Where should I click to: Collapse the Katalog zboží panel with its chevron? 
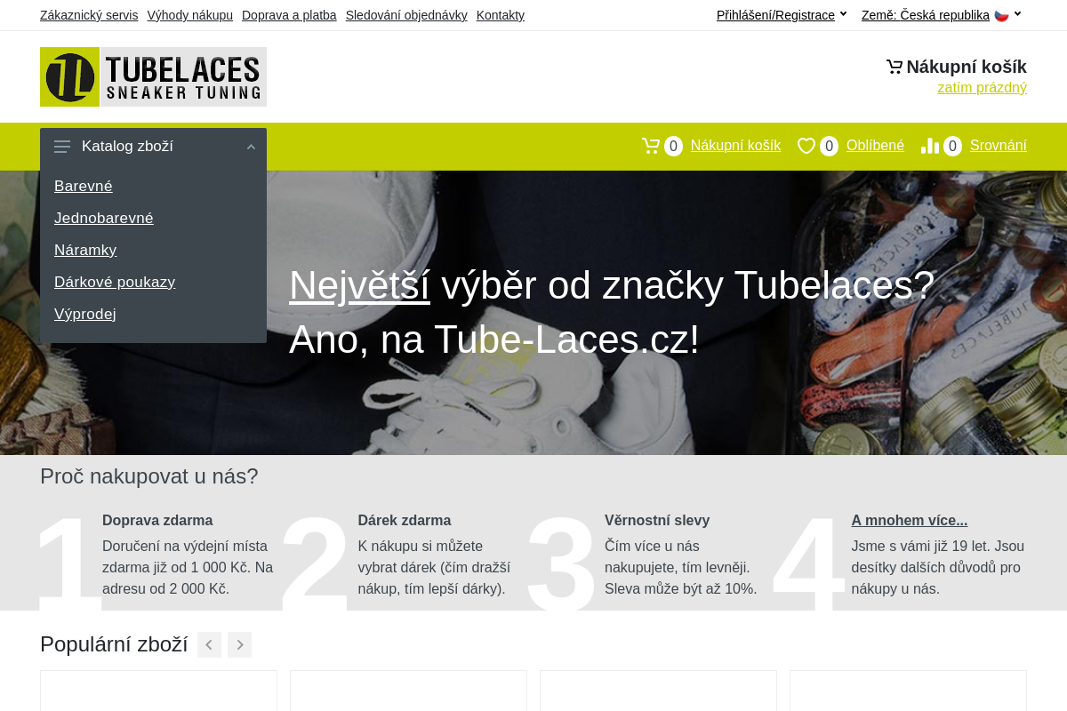click(251, 146)
